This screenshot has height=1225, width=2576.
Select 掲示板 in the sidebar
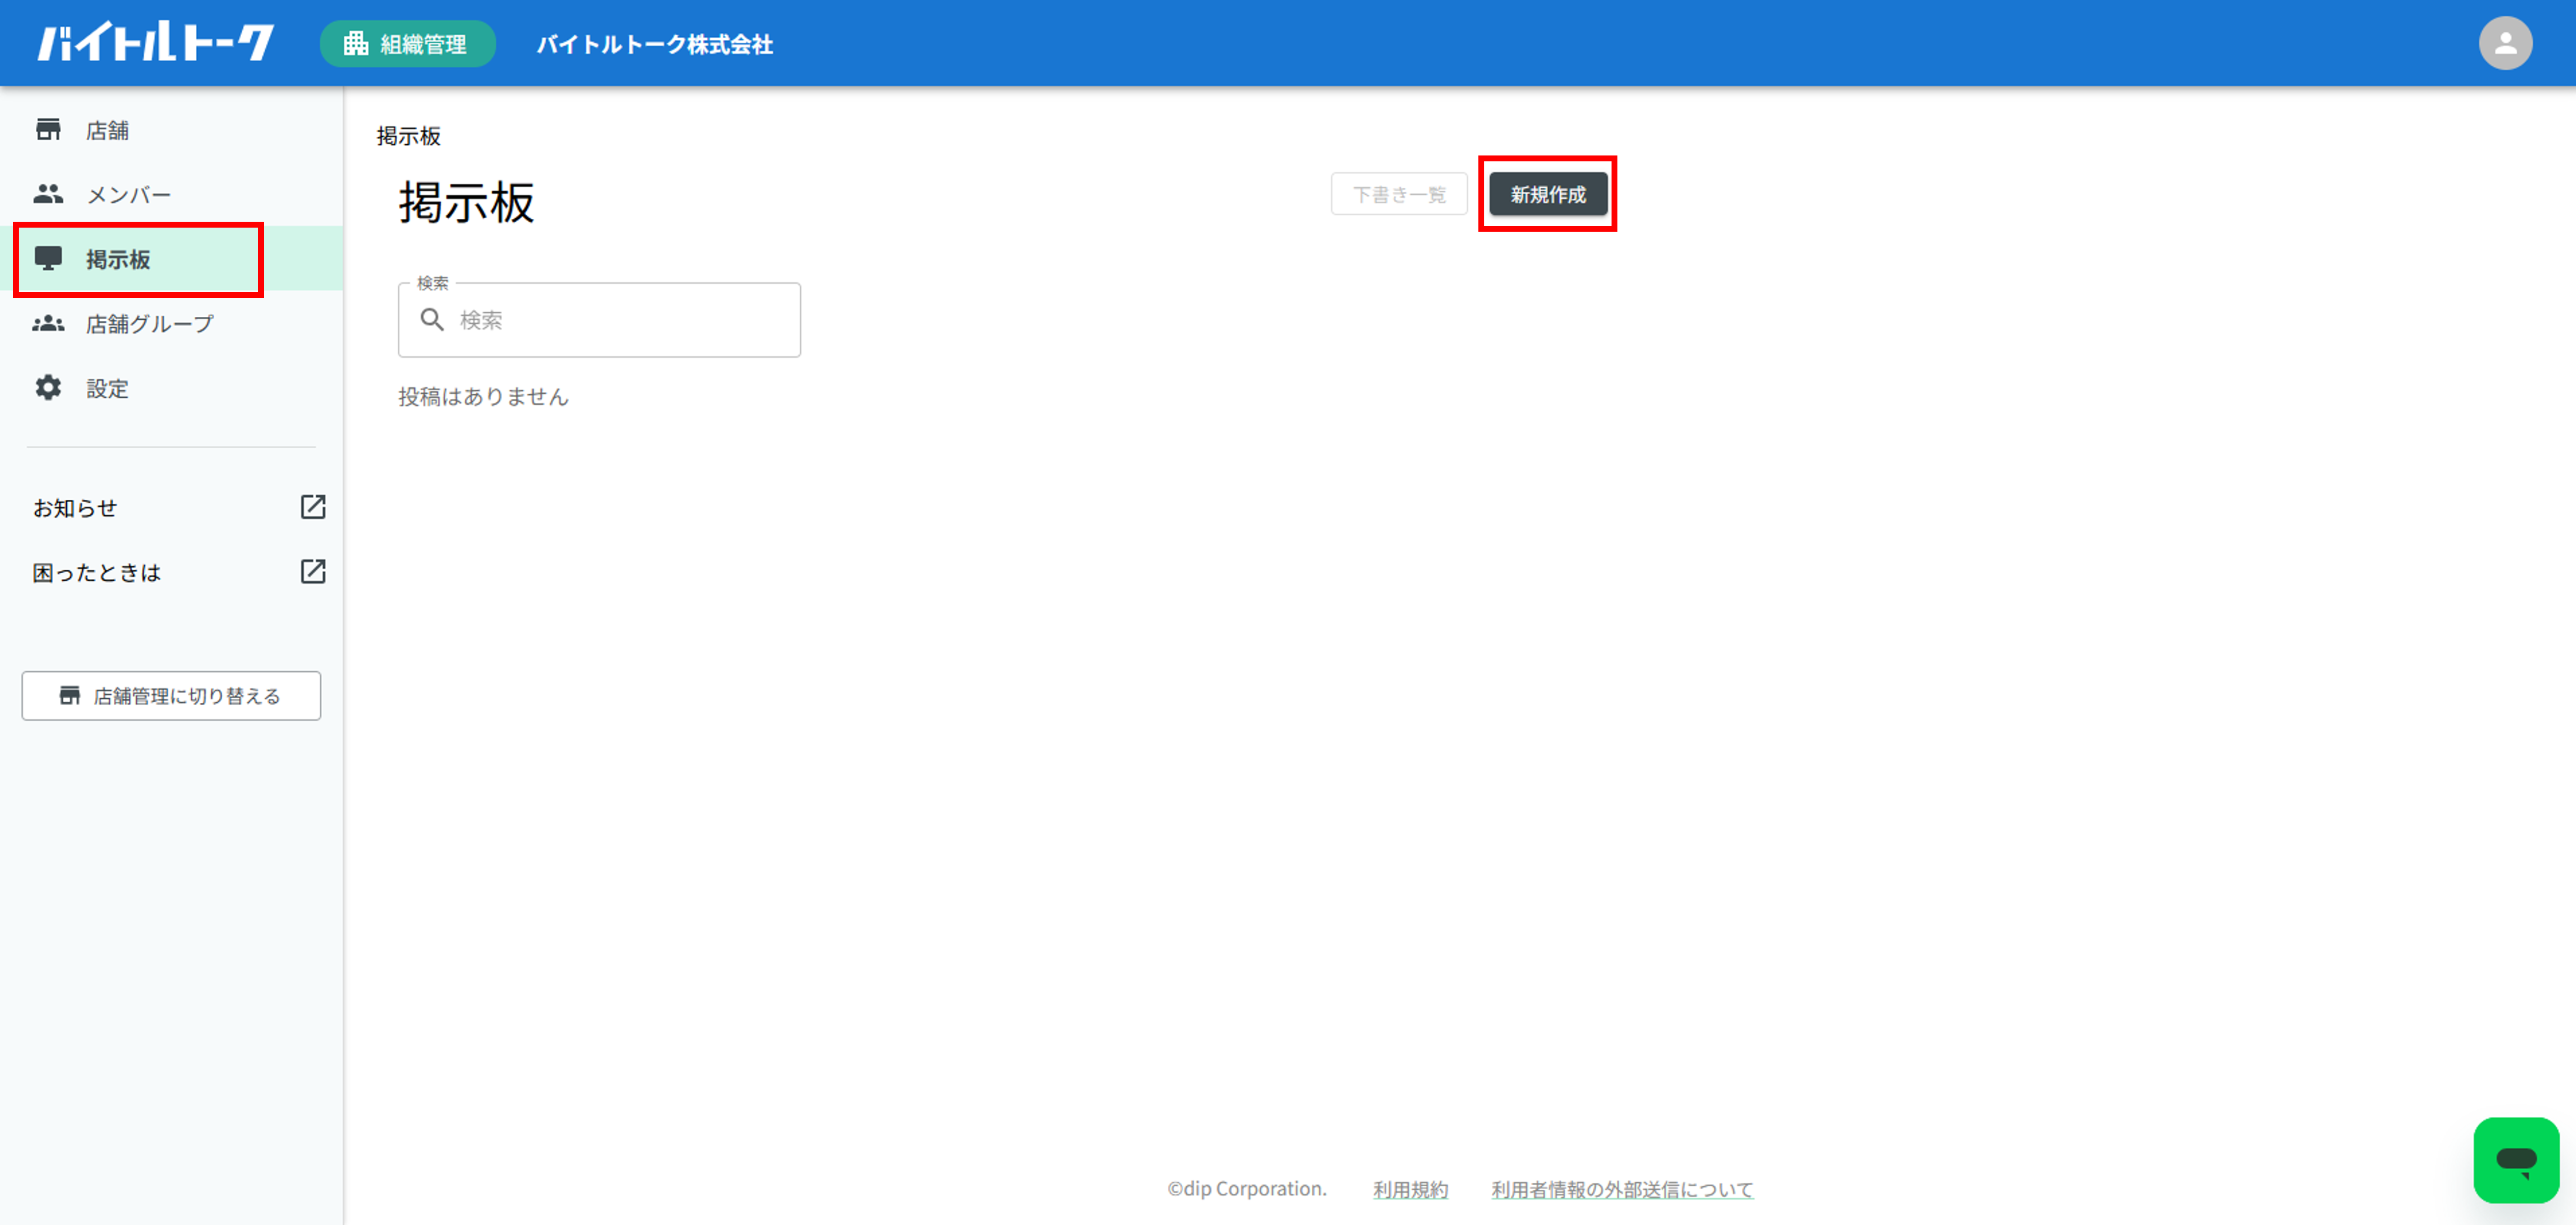(171, 259)
